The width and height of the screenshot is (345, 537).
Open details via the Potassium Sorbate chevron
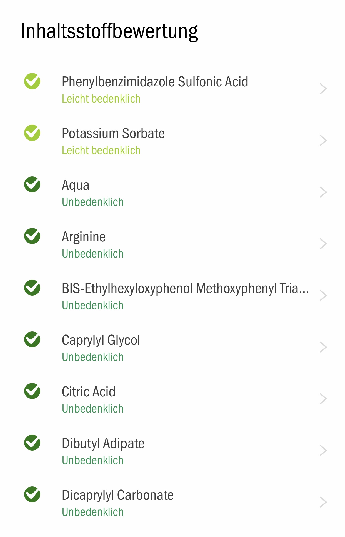pos(323,141)
